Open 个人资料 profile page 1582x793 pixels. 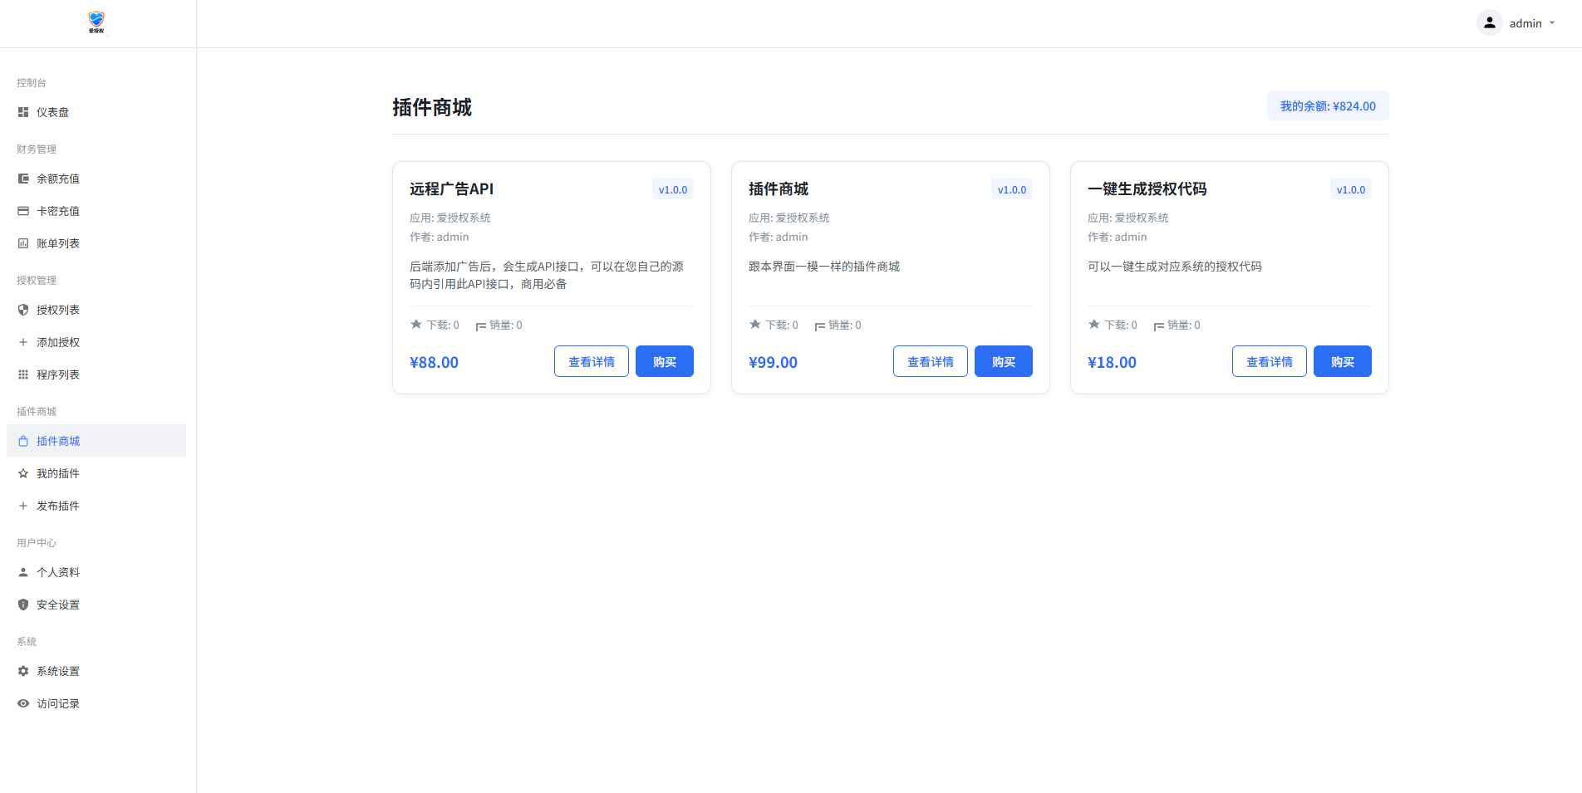tap(58, 572)
